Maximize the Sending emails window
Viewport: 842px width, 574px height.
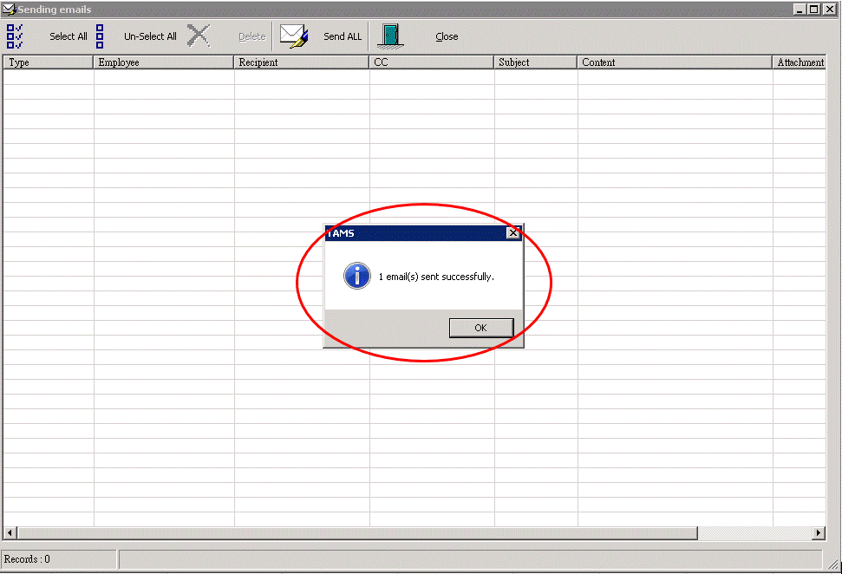pyautogui.click(x=814, y=10)
